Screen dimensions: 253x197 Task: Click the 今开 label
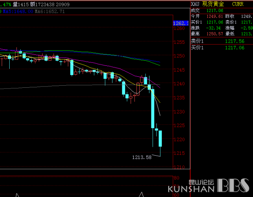(x=195, y=16)
